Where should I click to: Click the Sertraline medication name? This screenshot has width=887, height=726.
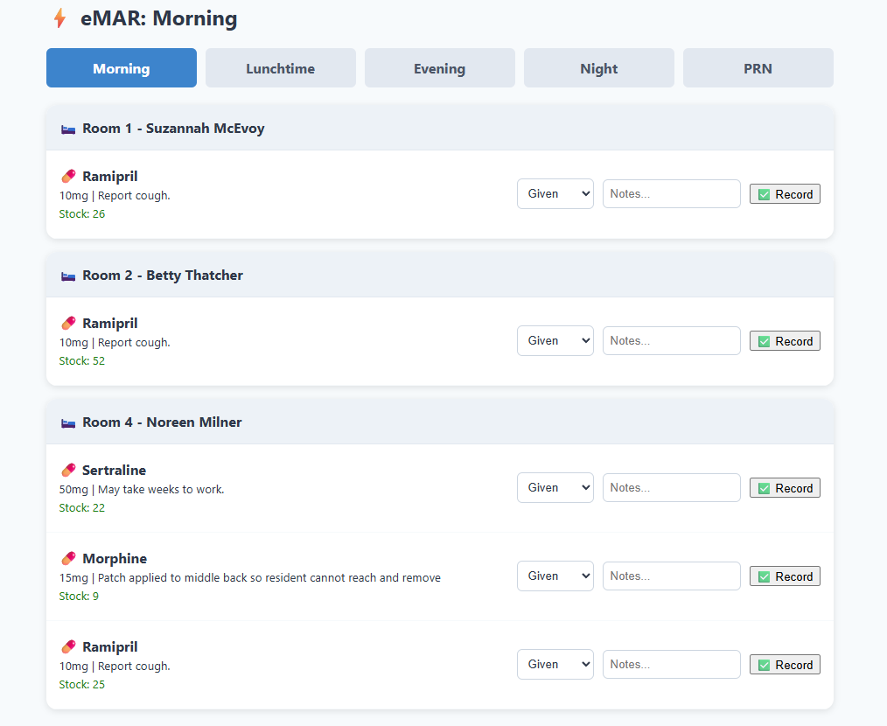(115, 471)
